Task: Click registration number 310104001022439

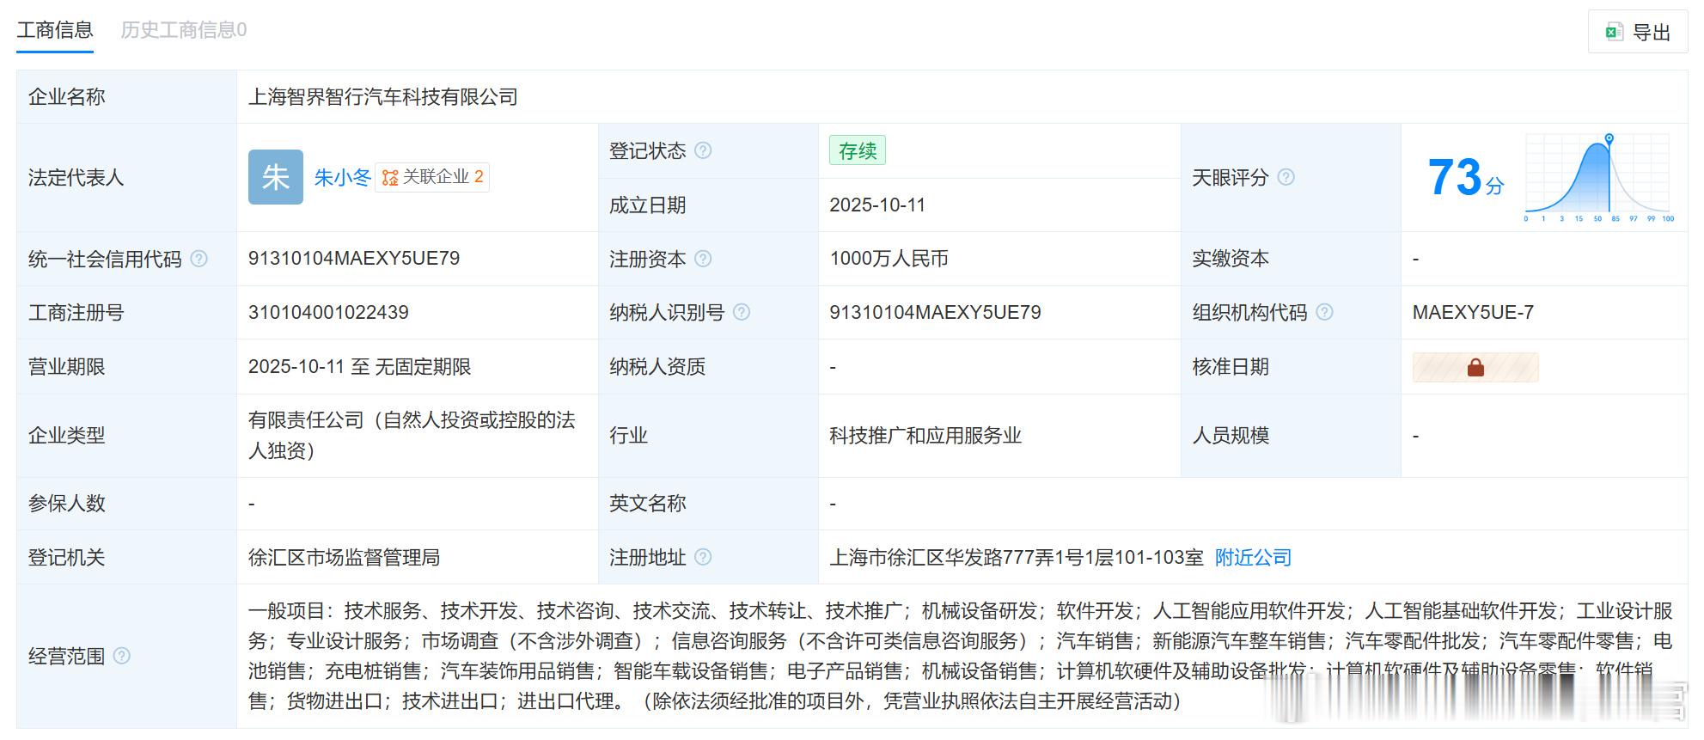Action: coord(328,312)
